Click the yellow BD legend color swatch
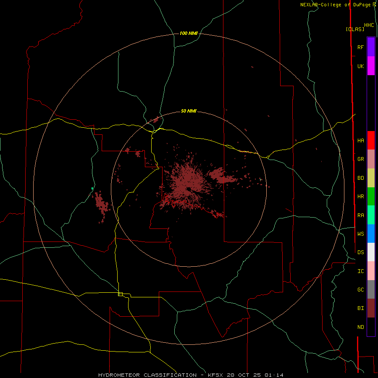This screenshot has width=378, height=378. (x=371, y=178)
